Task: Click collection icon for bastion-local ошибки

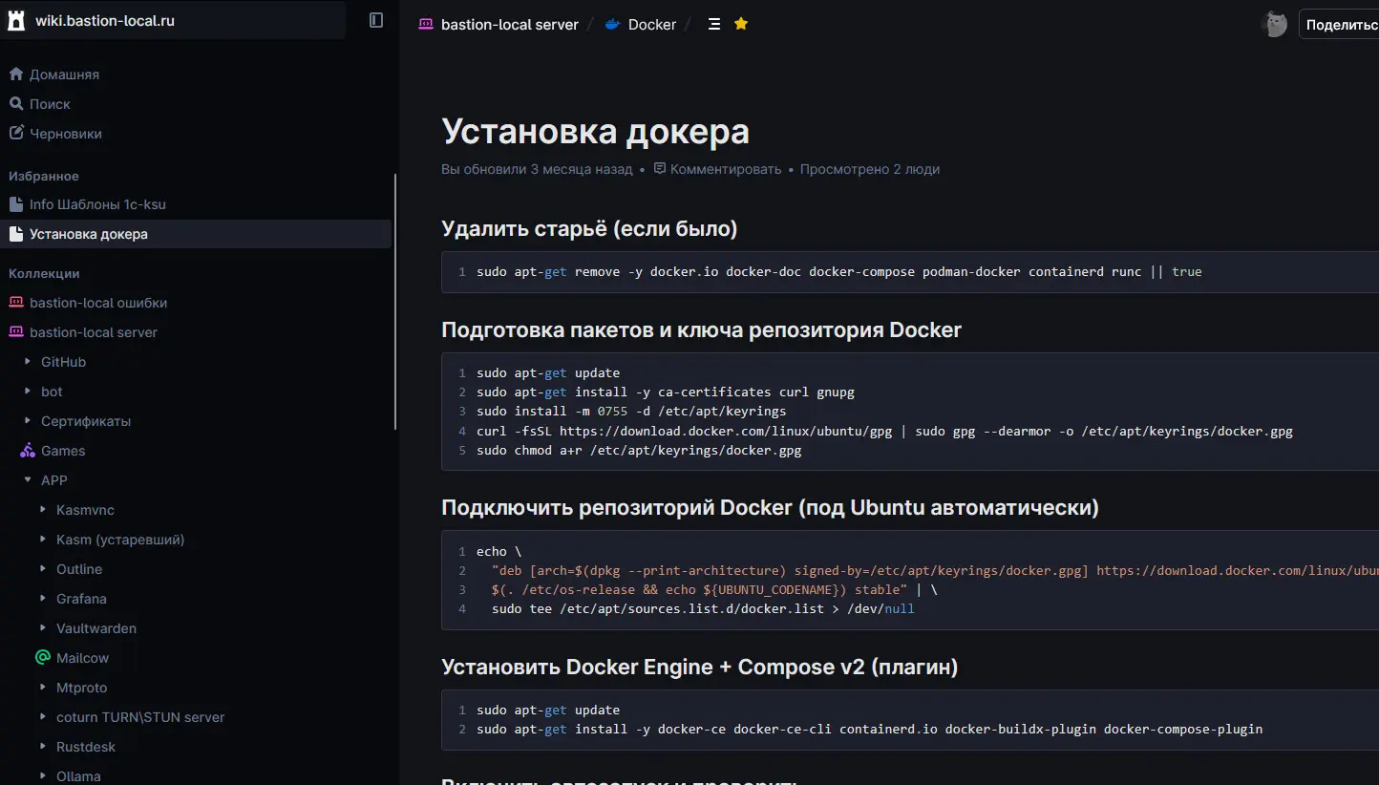Action: (x=15, y=302)
